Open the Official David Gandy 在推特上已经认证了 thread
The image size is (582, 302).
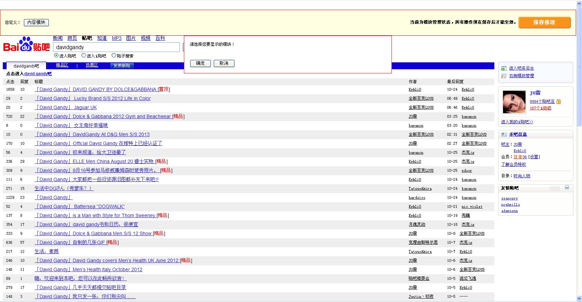[x=98, y=143]
